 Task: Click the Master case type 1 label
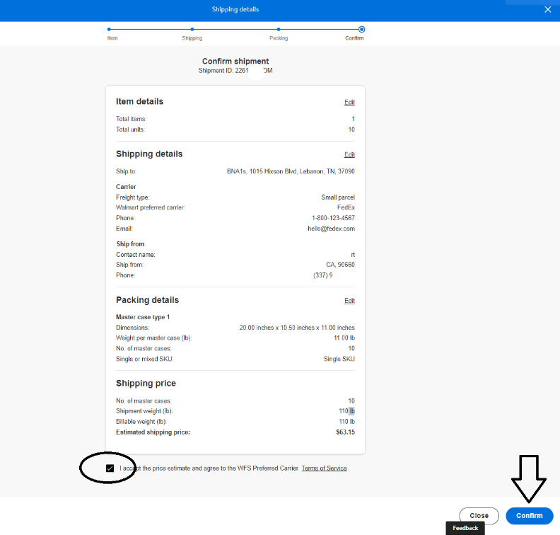(143, 317)
